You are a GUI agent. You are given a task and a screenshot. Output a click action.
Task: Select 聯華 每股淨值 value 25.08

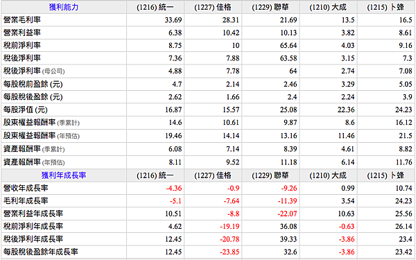(x=288, y=110)
